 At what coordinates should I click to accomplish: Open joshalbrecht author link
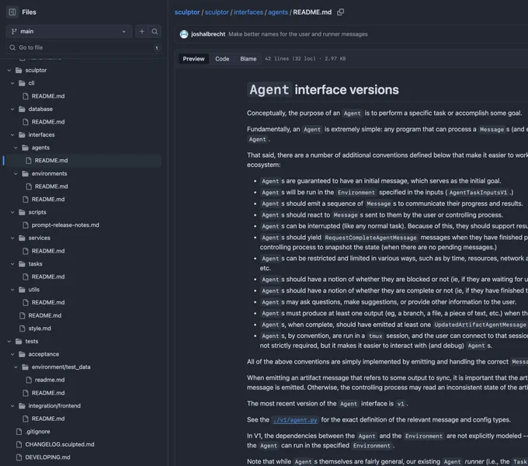208,34
